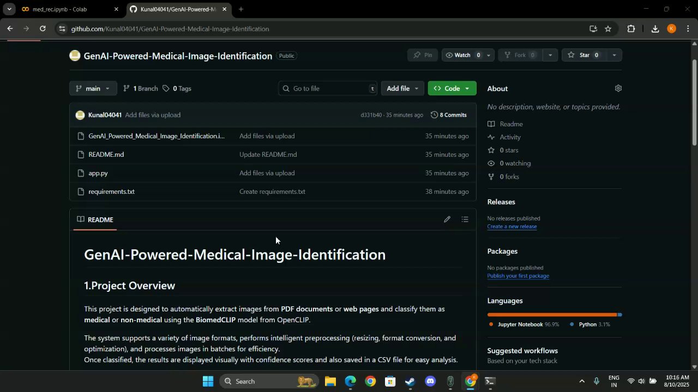This screenshot has width=698, height=392.
Task: Edit repository details via the About gear
Action: (618, 88)
